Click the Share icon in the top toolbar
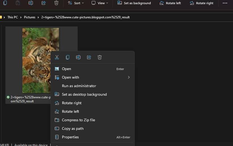This screenshot has width=233, height=146. [43, 3]
